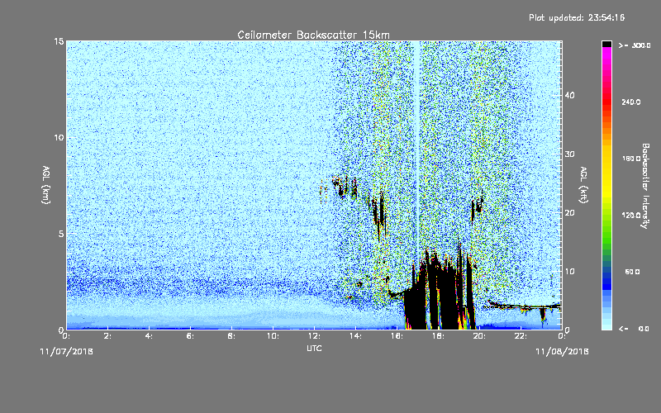Screen dimensions: 661x413
Task: Click the start date label 11/07/2016
Action: pos(67,352)
